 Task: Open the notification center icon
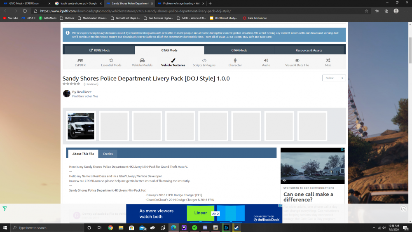(x=406, y=228)
